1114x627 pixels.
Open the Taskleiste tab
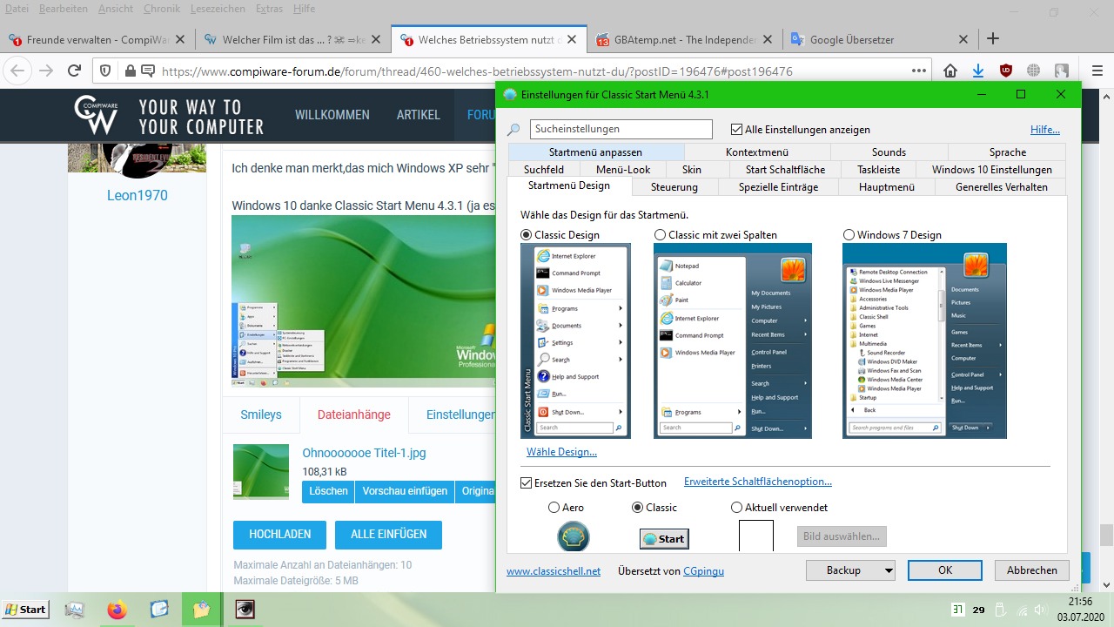pos(878,170)
